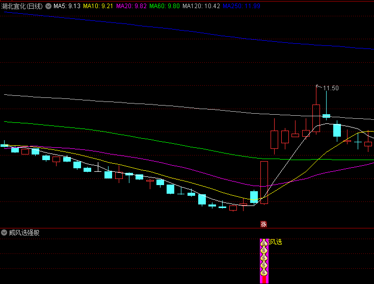Select the MA250: 11.99 label
The image size is (374, 284).
click(242, 6)
